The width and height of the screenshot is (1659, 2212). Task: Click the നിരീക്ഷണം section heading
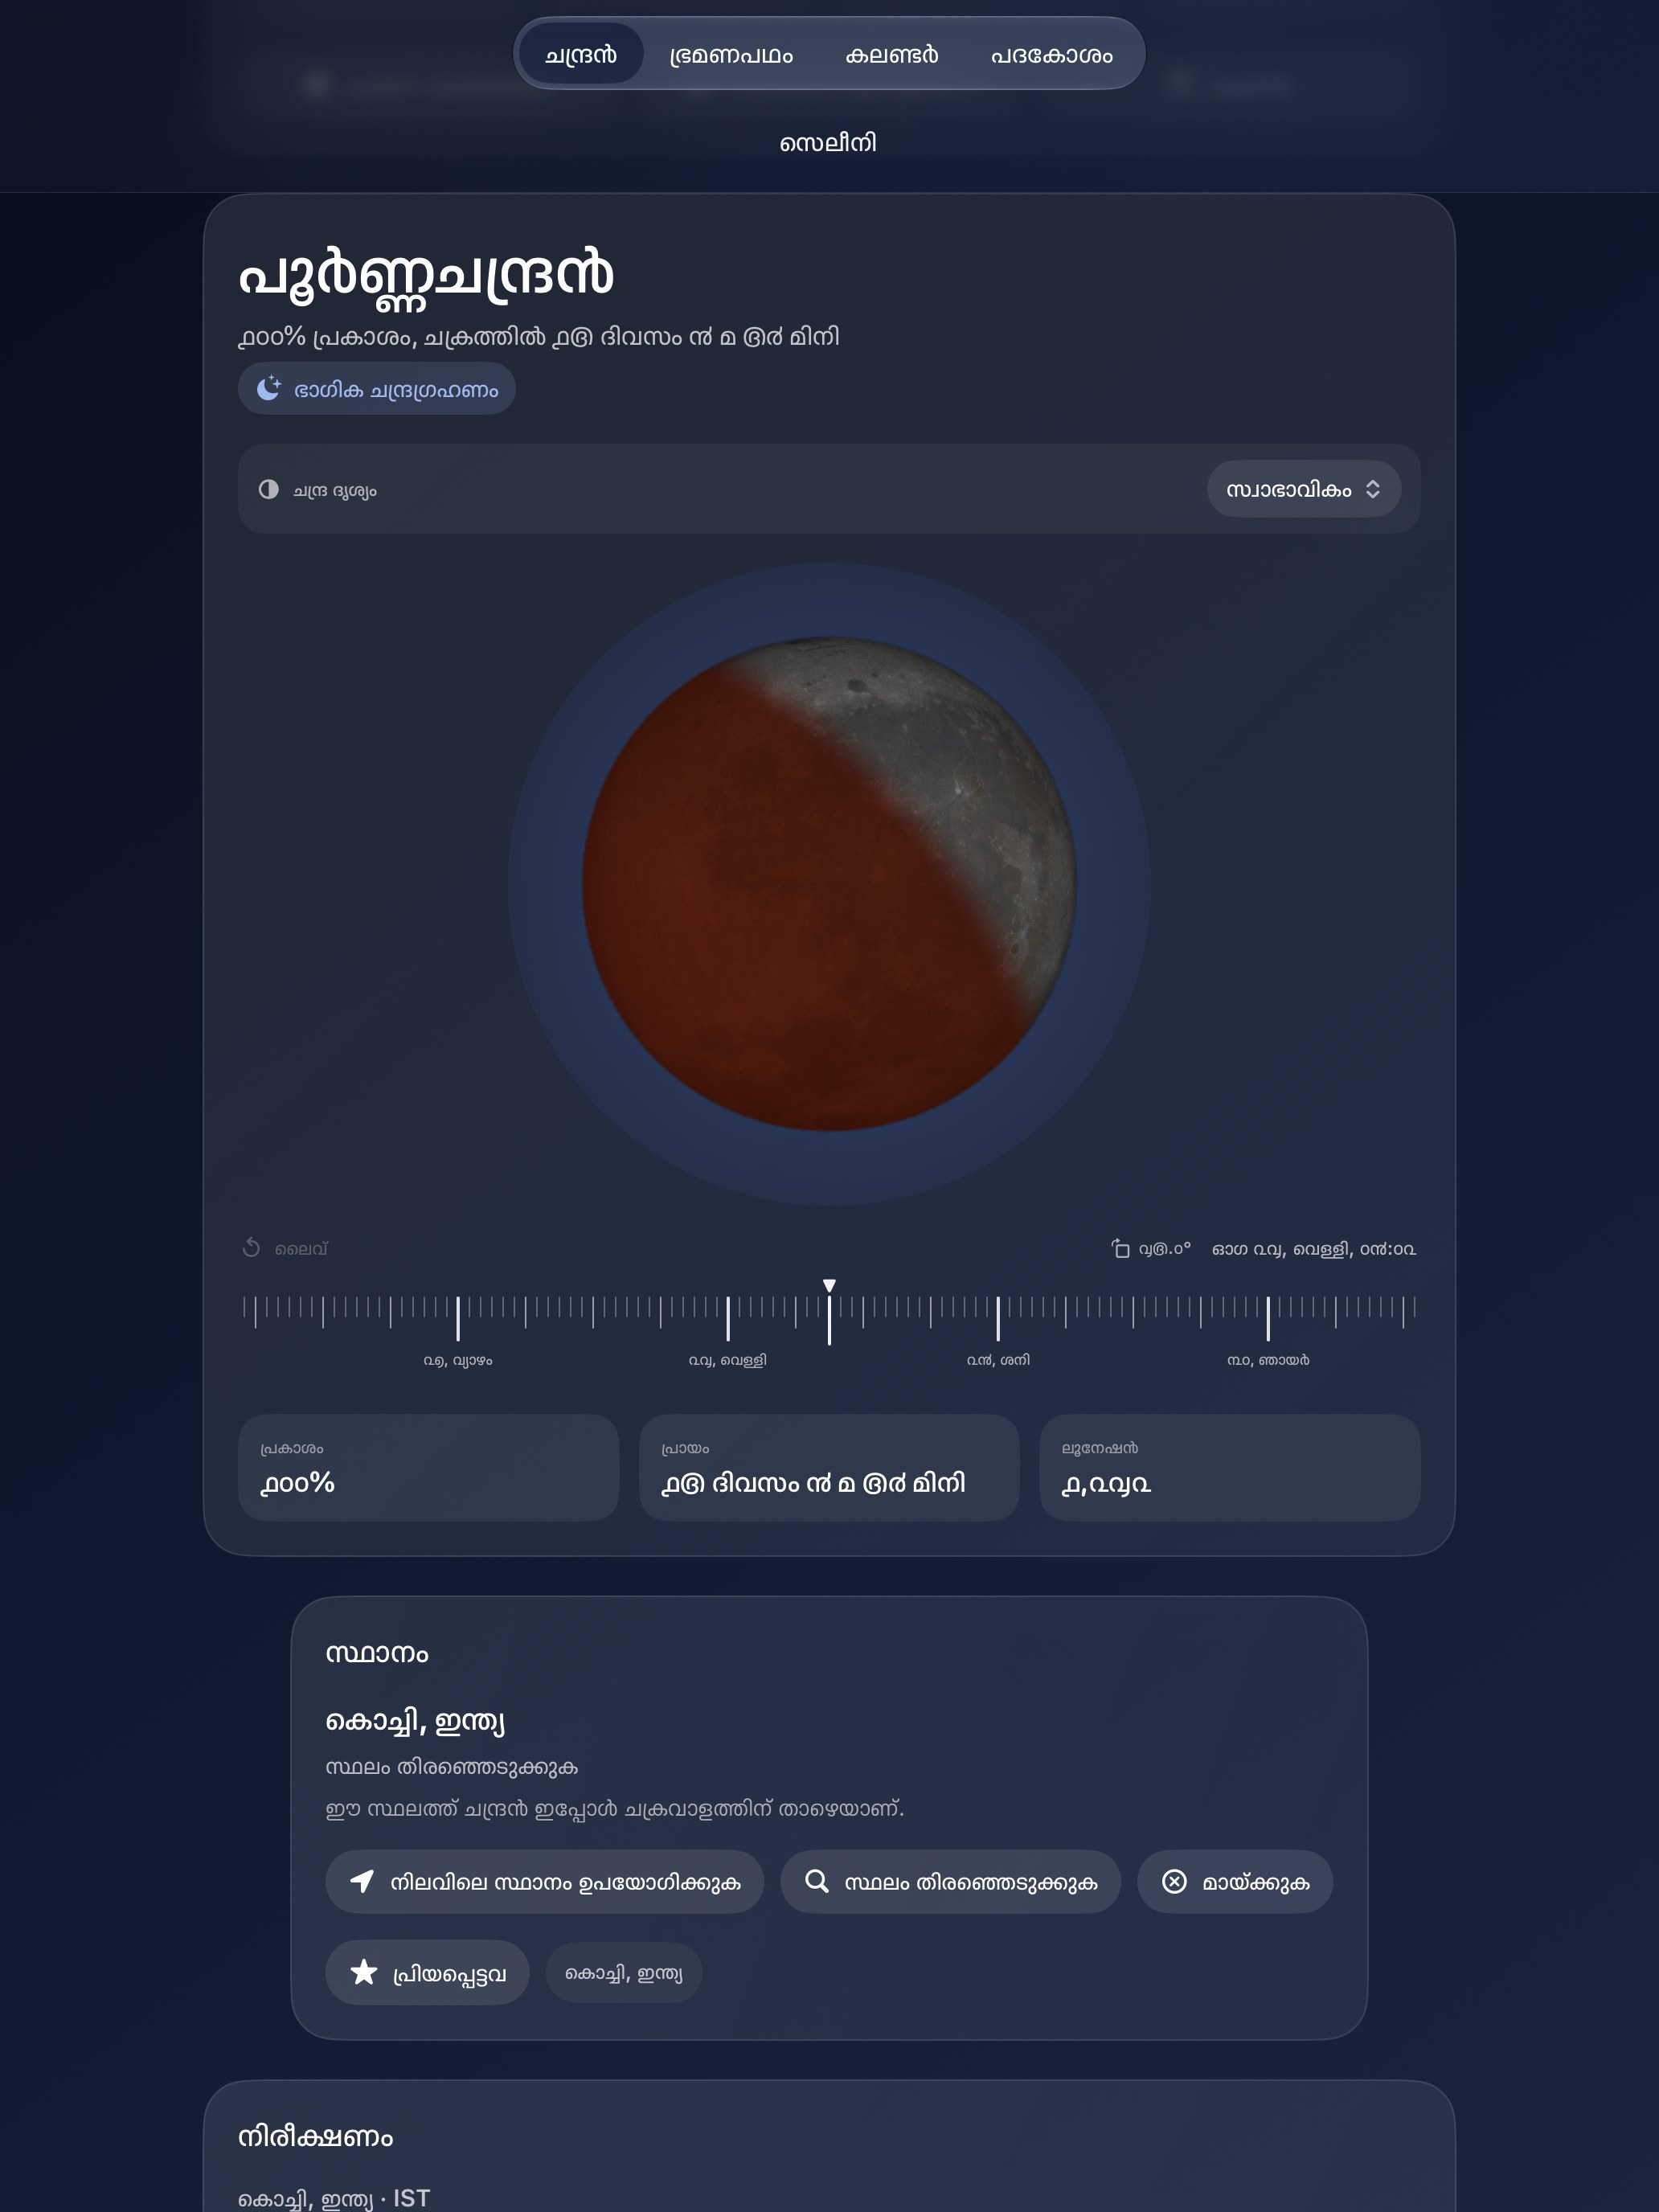pyautogui.click(x=316, y=2137)
